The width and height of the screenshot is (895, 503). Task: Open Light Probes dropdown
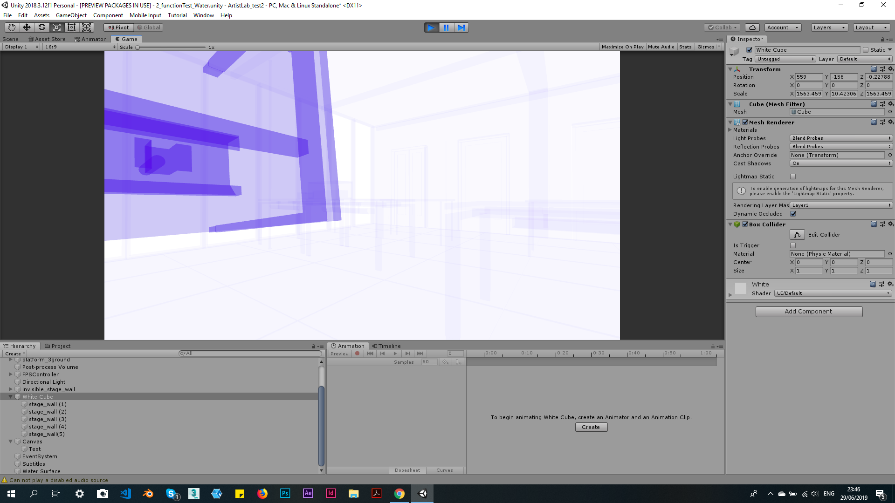point(841,138)
